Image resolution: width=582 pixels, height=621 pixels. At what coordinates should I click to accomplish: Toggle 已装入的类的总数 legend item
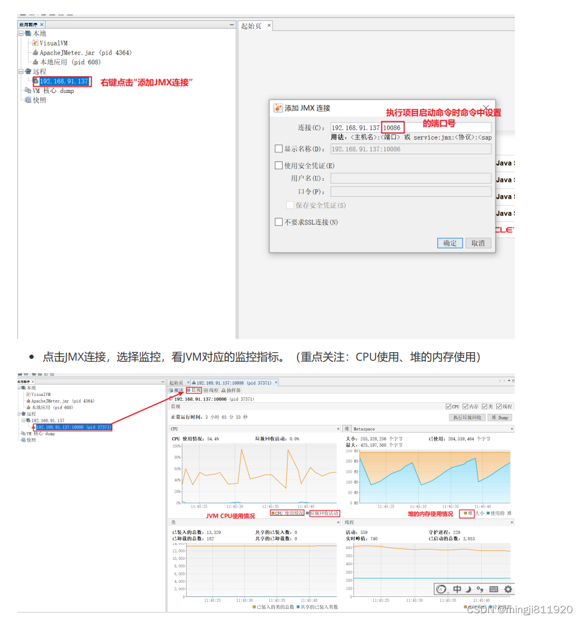(x=273, y=607)
